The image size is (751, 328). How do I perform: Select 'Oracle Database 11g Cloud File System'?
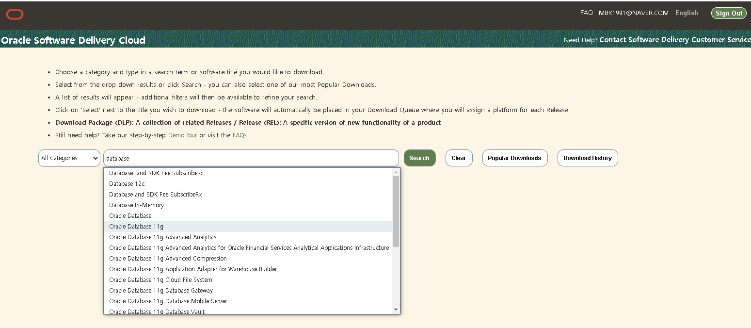click(248, 280)
